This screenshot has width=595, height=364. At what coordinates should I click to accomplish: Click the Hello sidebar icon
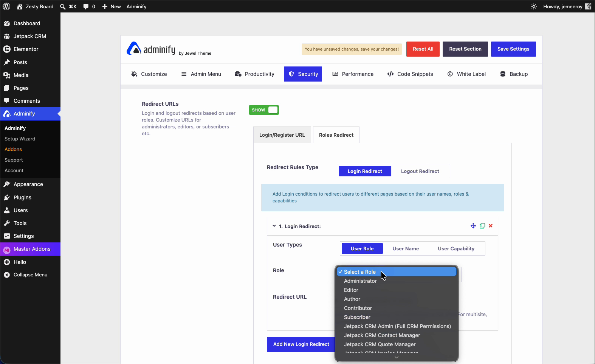(7, 262)
